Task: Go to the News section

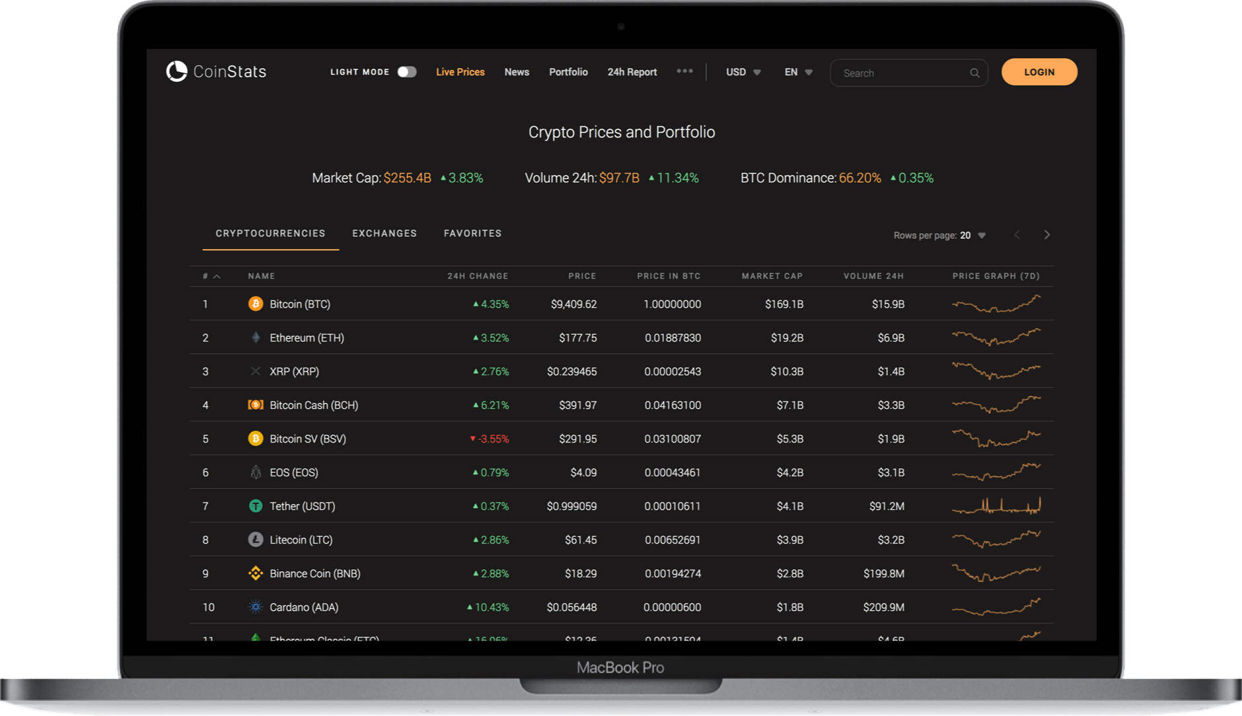Action: 517,72
